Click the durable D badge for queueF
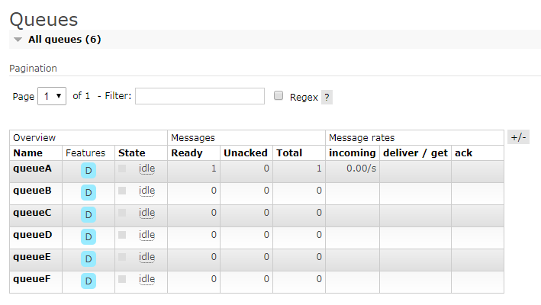 point(89,281)
